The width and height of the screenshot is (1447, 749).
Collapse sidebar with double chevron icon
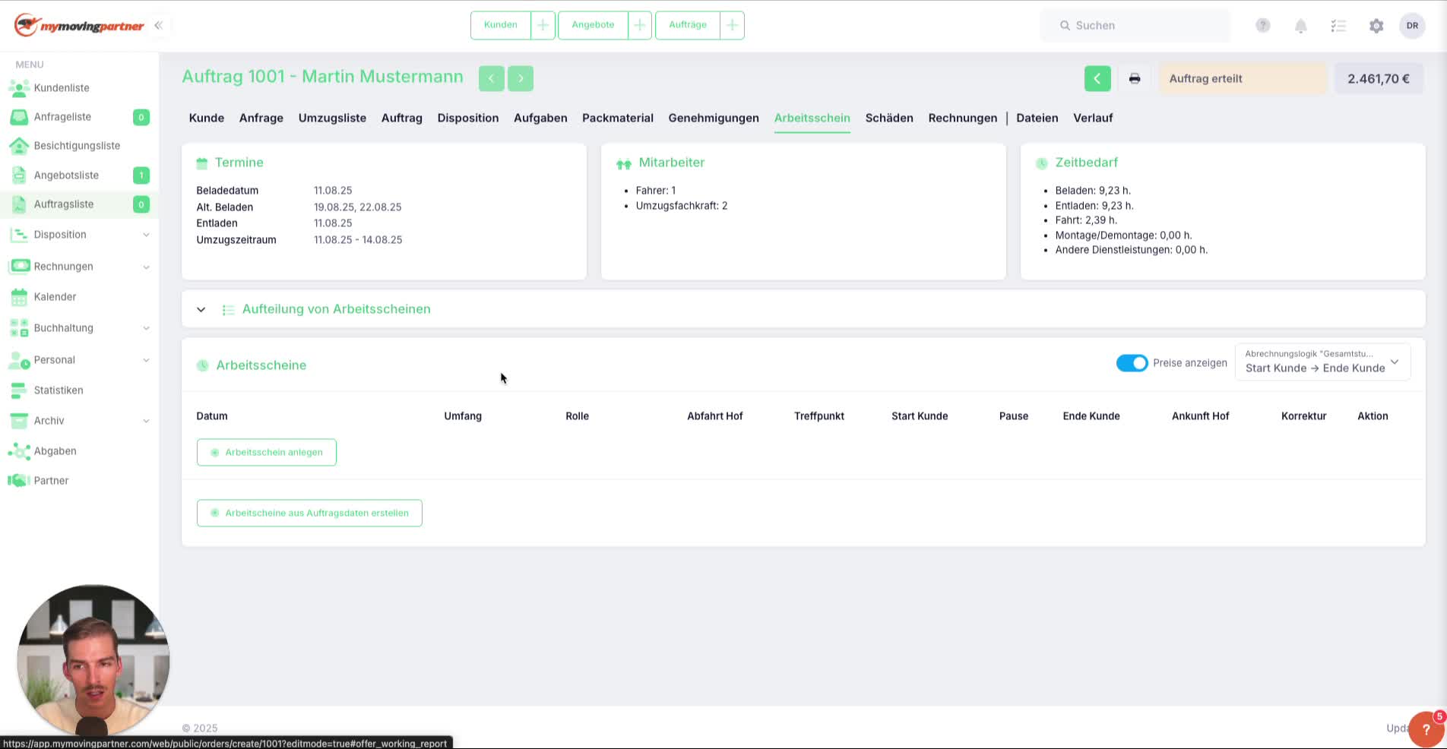pos(158,25)
